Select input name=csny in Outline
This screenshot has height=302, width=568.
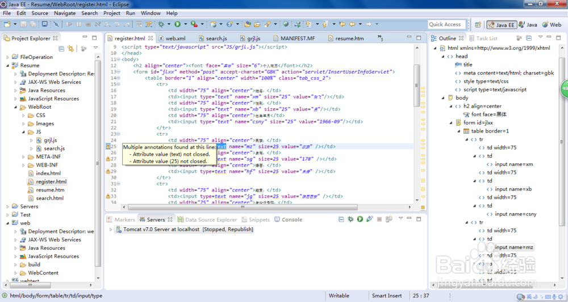point(512,214)
